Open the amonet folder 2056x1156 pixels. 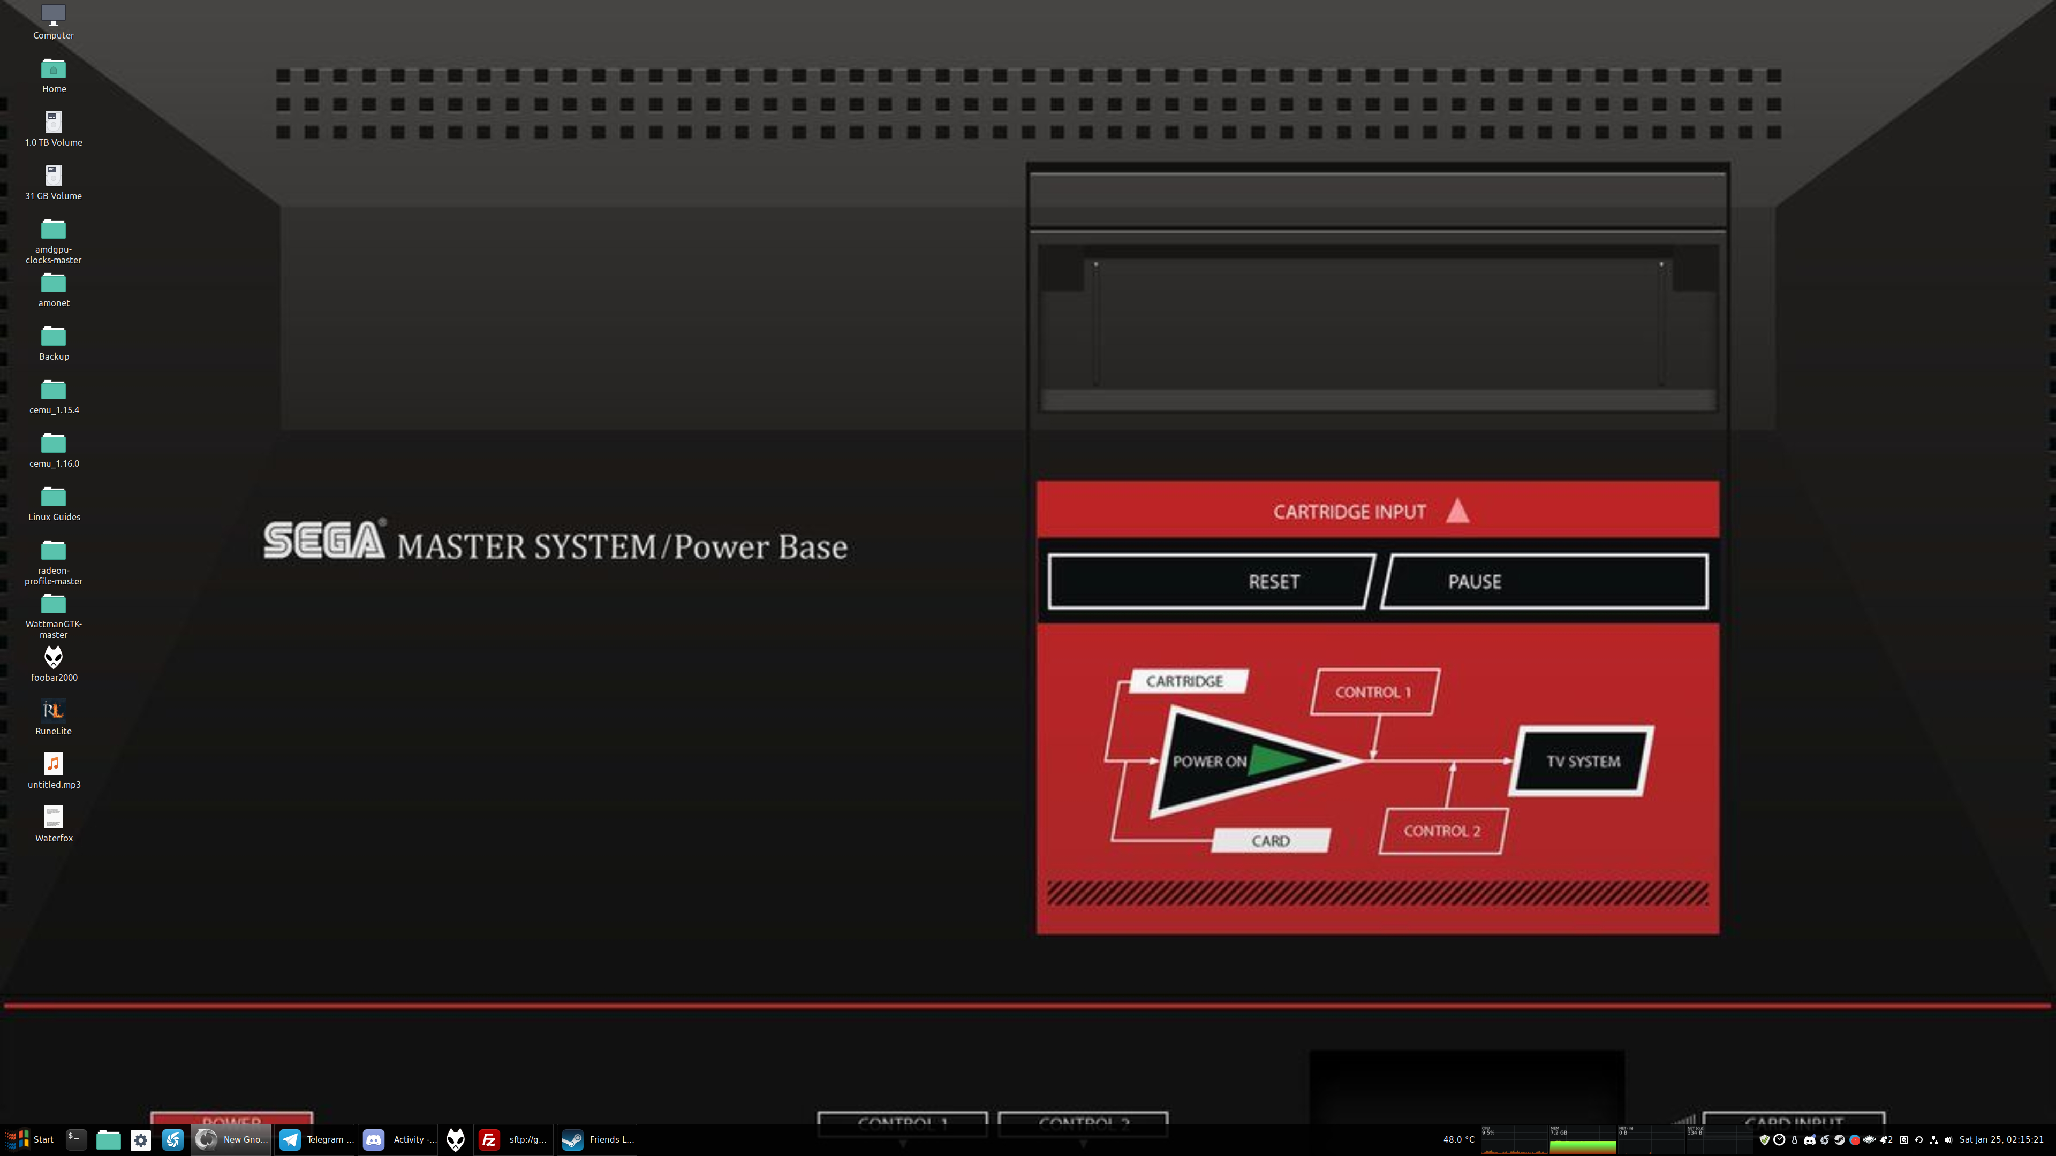click(54, 290)
